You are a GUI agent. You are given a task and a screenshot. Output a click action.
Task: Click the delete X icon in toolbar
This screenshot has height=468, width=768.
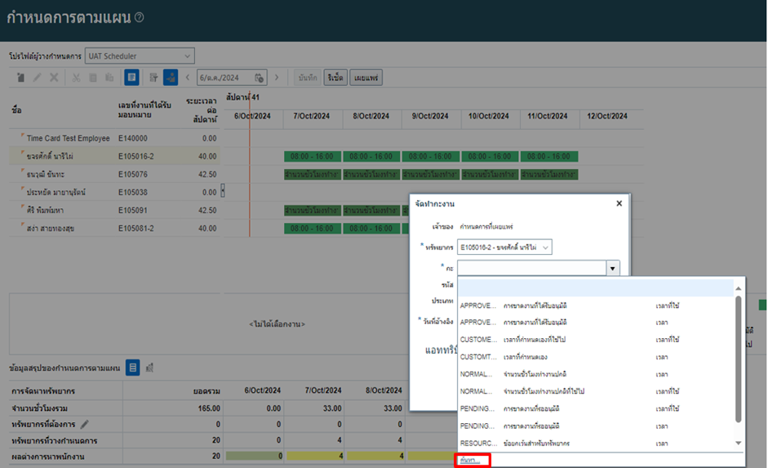(54, 78)
